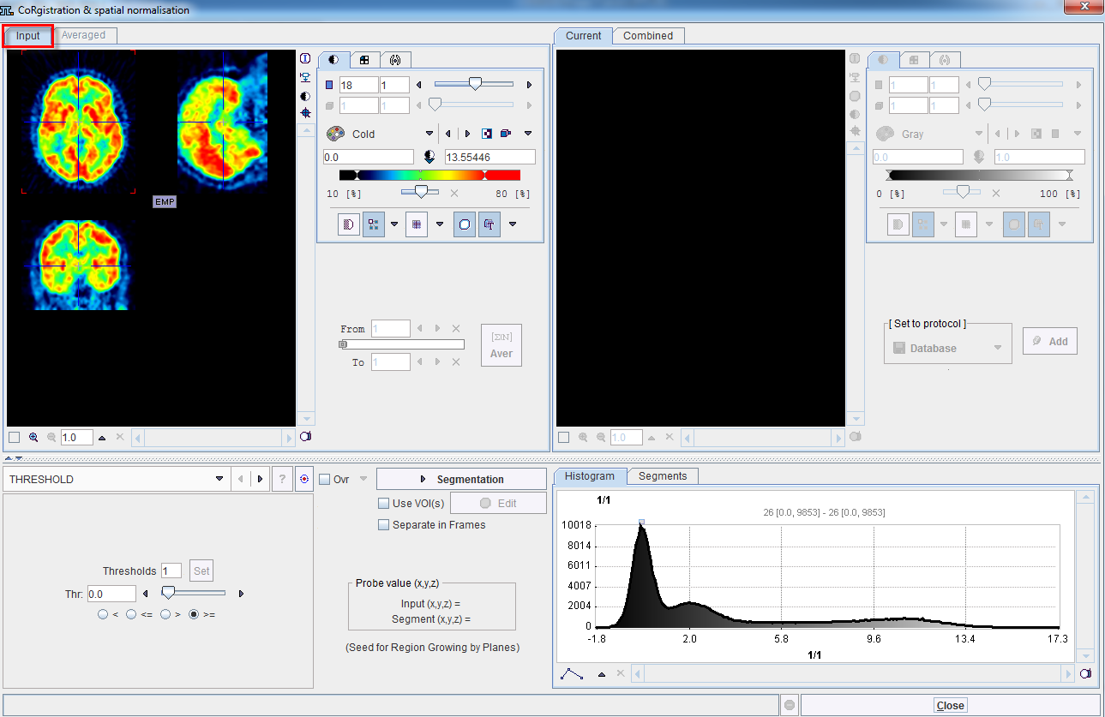Click the Set thresholds button
1105x717 pixels.
click(201, 571)
